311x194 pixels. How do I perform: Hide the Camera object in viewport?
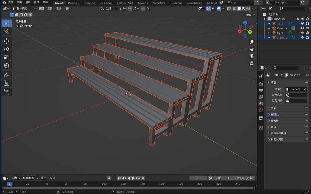click(302, 28)
